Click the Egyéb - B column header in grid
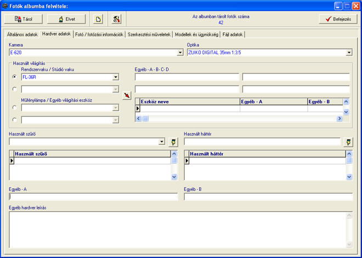The width and height of the screenshot is (362, 258). (x=325, y=102)
